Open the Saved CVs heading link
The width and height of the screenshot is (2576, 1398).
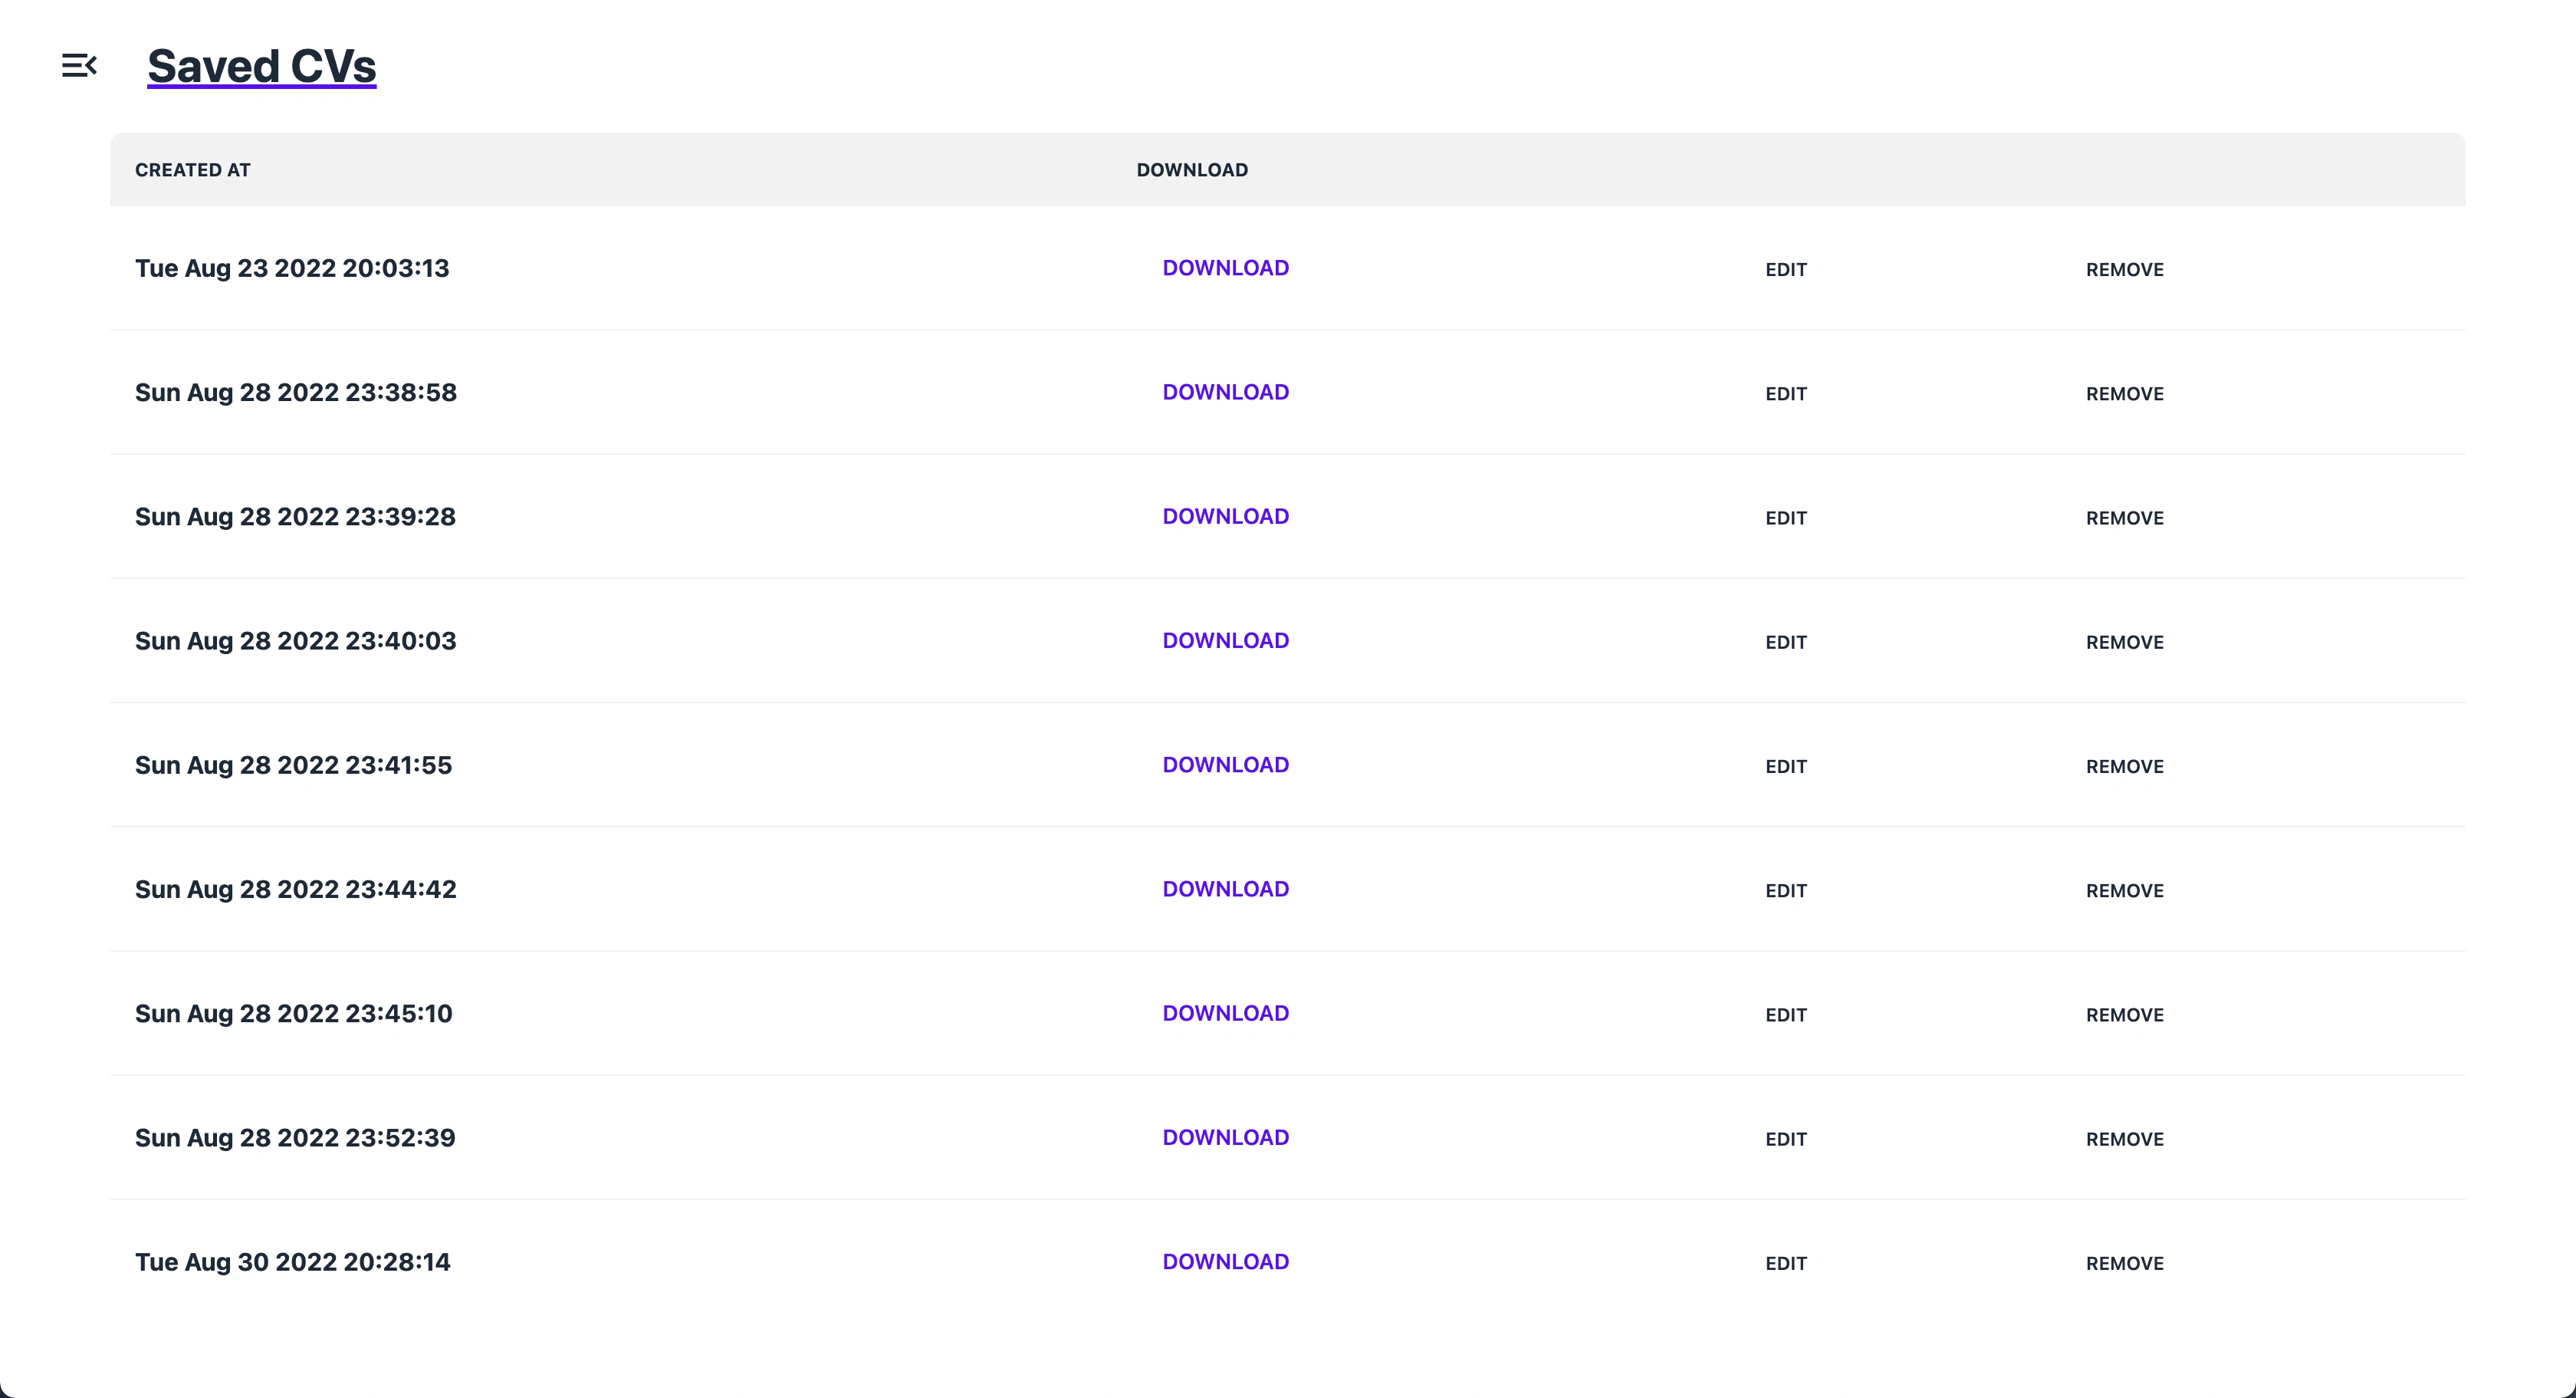tap(262, 66)
